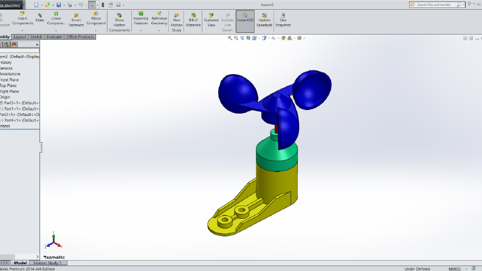The height and width of the screenshot is (271, 482).
Task: Switch to Office Products tab
Action: pos(80,37)
